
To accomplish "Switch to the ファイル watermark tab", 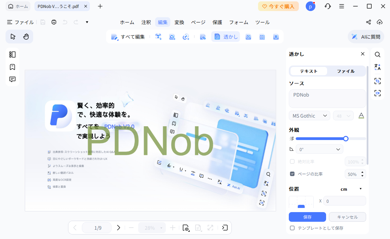I will pos(345,71).
